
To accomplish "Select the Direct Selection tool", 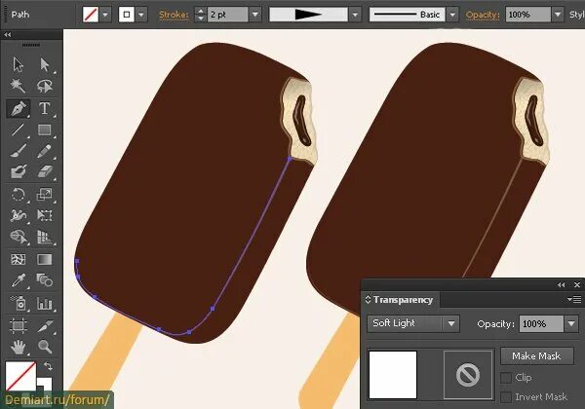I will pyautogui.click(x=45, y=64).
